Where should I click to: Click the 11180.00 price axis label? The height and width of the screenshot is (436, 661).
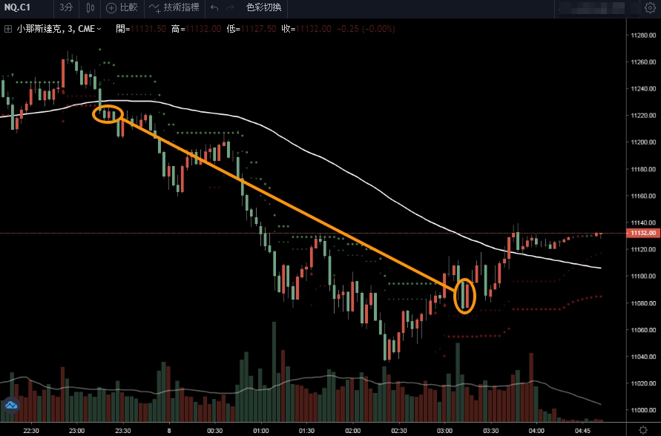click(643, 169)
